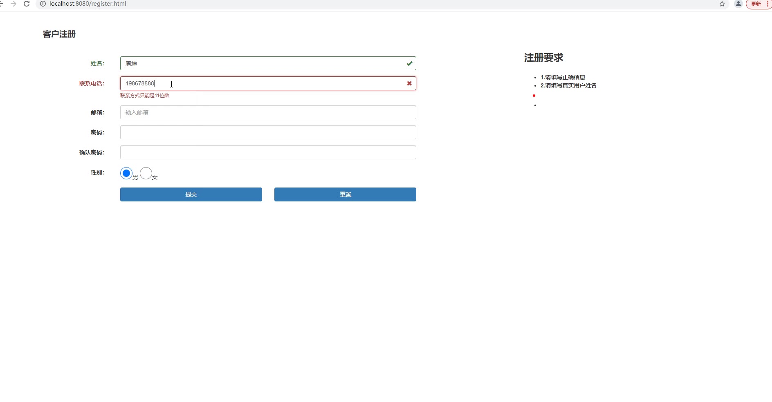The width and height of the screenshot is (772, 402).
Task: Reload the page with the refresh icon
Action: pos(27,4)
